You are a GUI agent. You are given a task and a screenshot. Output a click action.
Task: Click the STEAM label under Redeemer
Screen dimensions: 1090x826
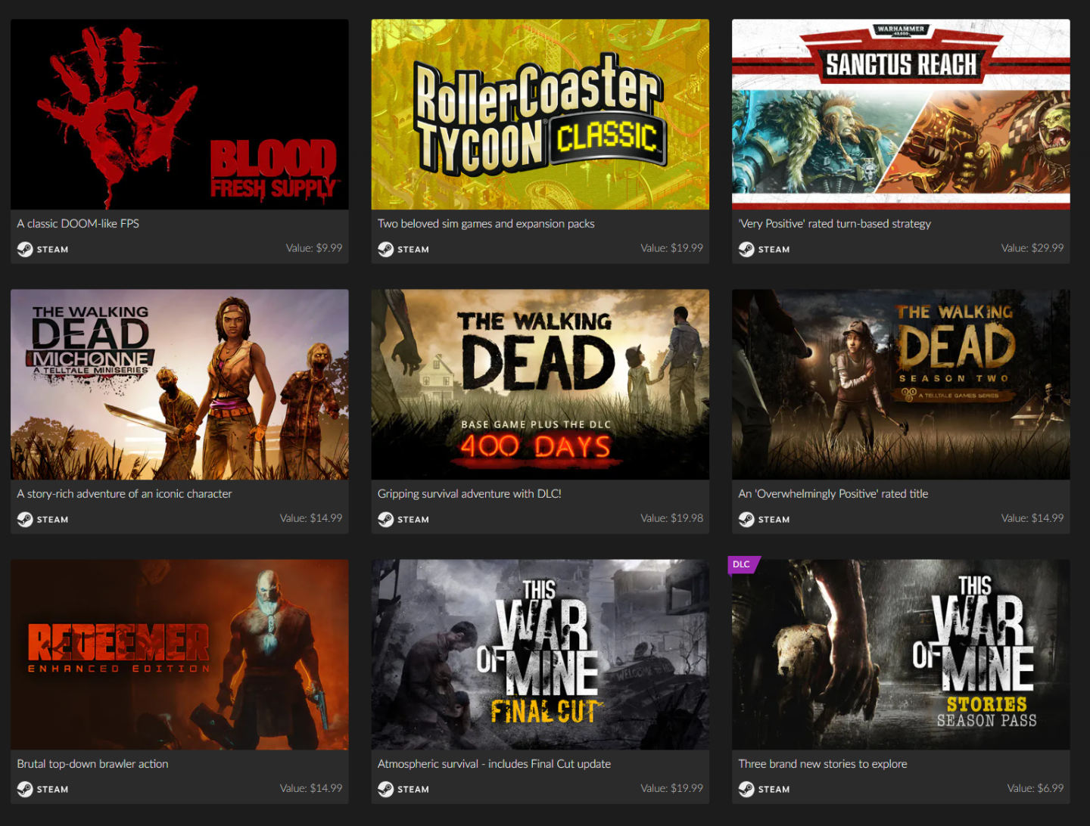tap(53, 790)
